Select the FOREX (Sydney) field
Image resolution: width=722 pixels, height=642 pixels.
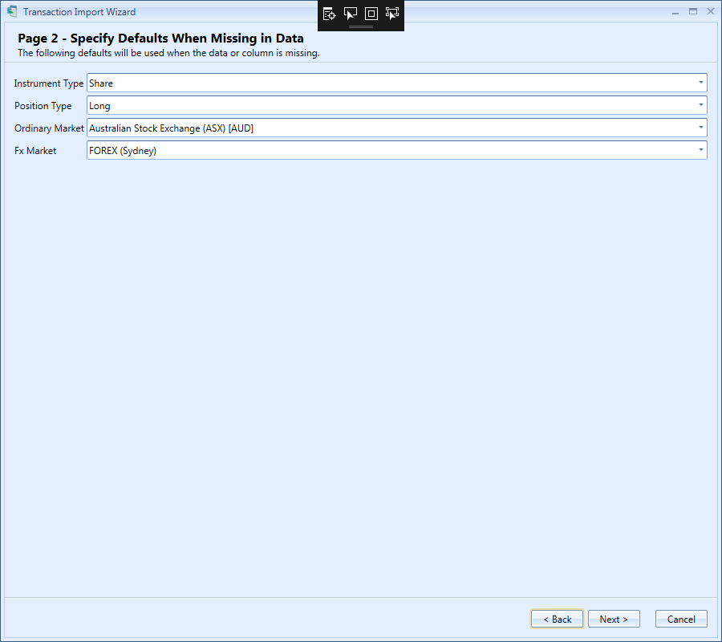(397, 150)
